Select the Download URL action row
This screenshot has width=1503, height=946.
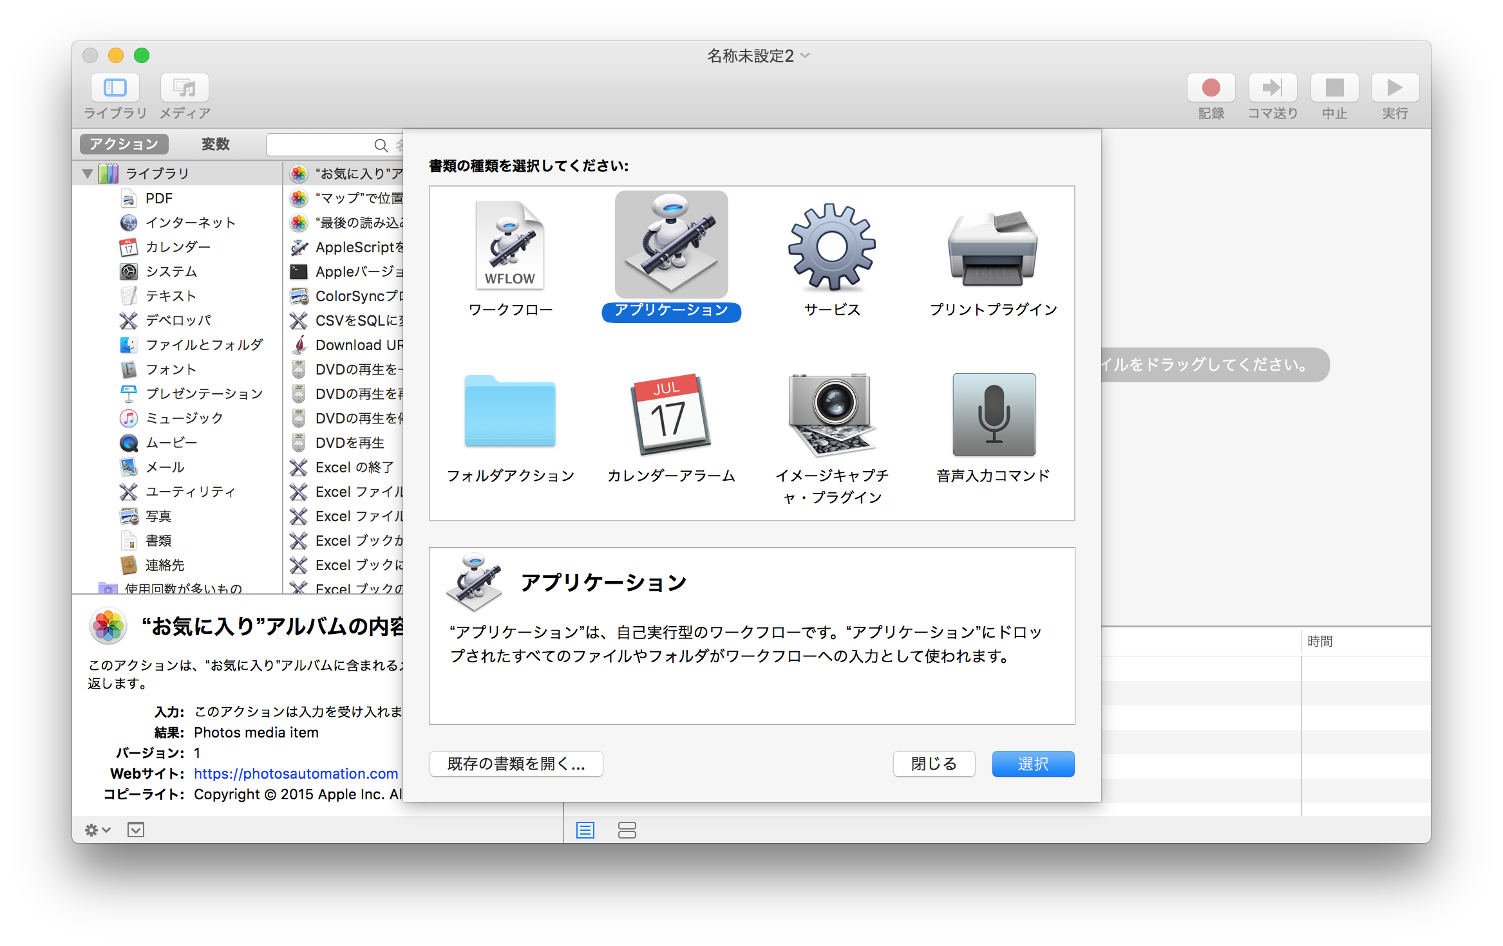pos(345,345)
